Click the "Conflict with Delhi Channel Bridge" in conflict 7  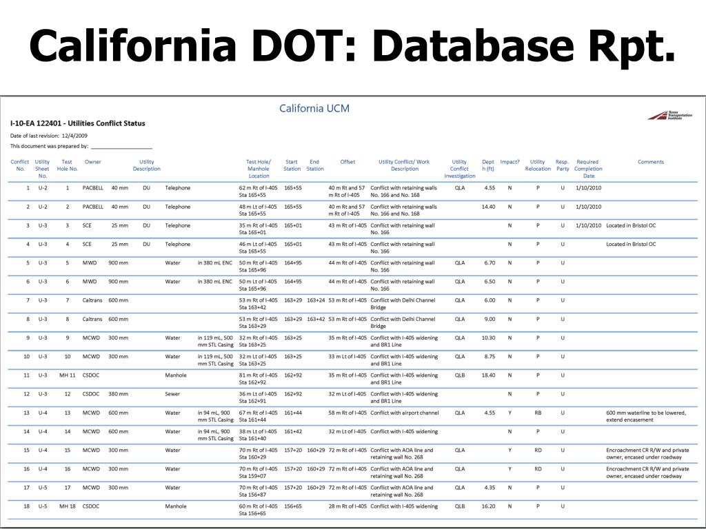pos(403,304)
